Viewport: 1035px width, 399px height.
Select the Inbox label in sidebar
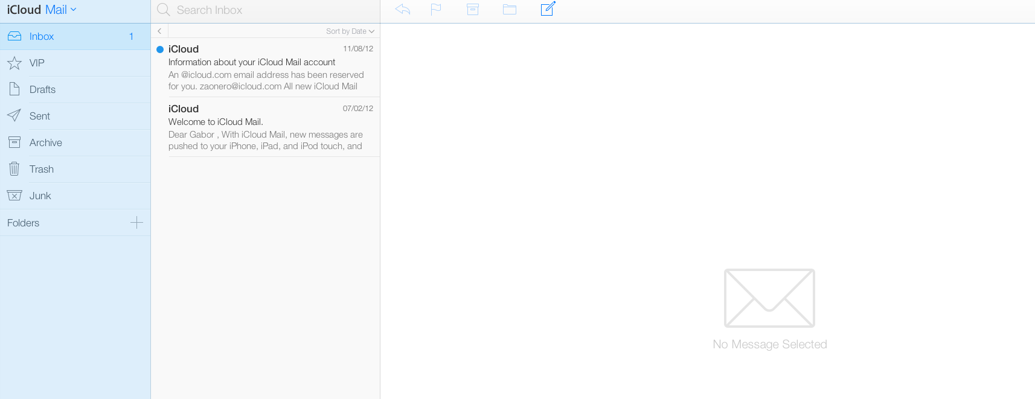(42, 36)
